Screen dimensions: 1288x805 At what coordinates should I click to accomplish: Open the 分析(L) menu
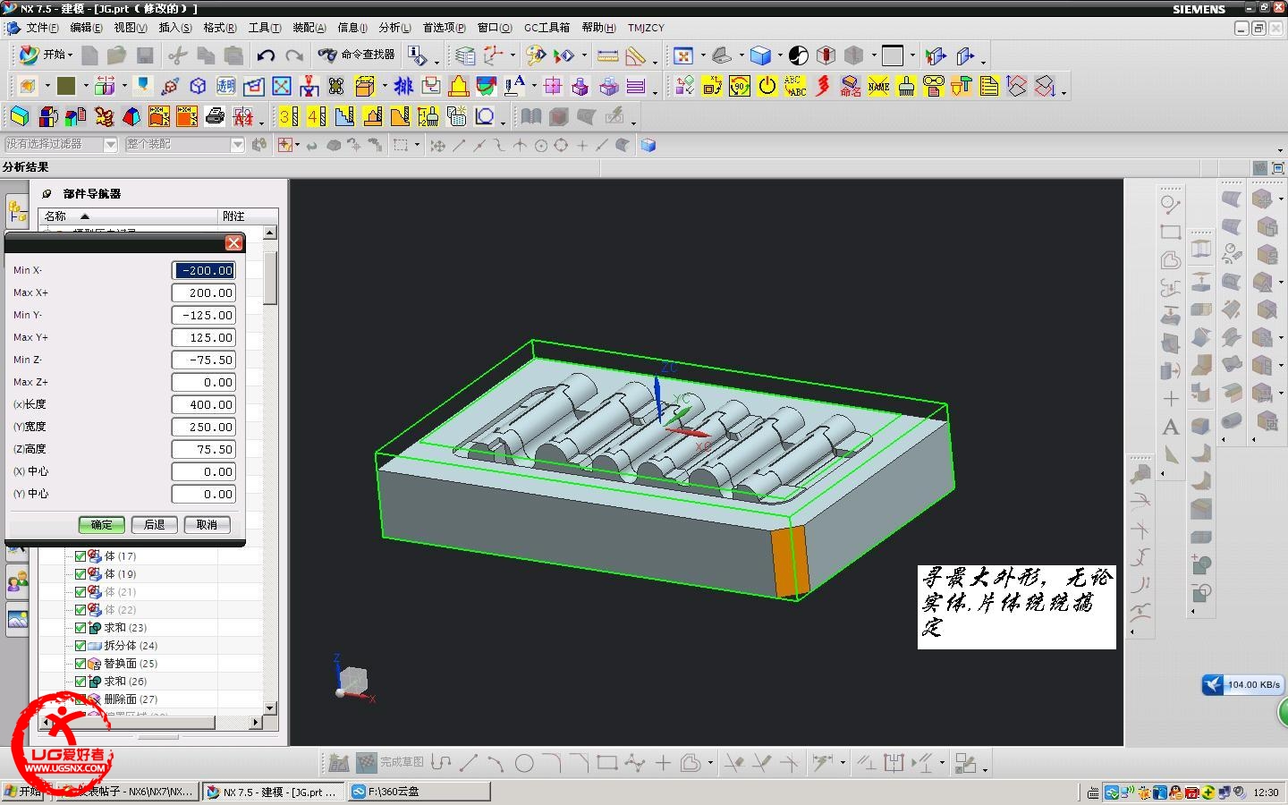tap(394, 28)
